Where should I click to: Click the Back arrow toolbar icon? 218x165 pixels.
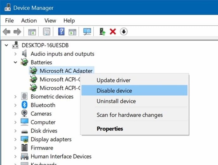[7, 32]
